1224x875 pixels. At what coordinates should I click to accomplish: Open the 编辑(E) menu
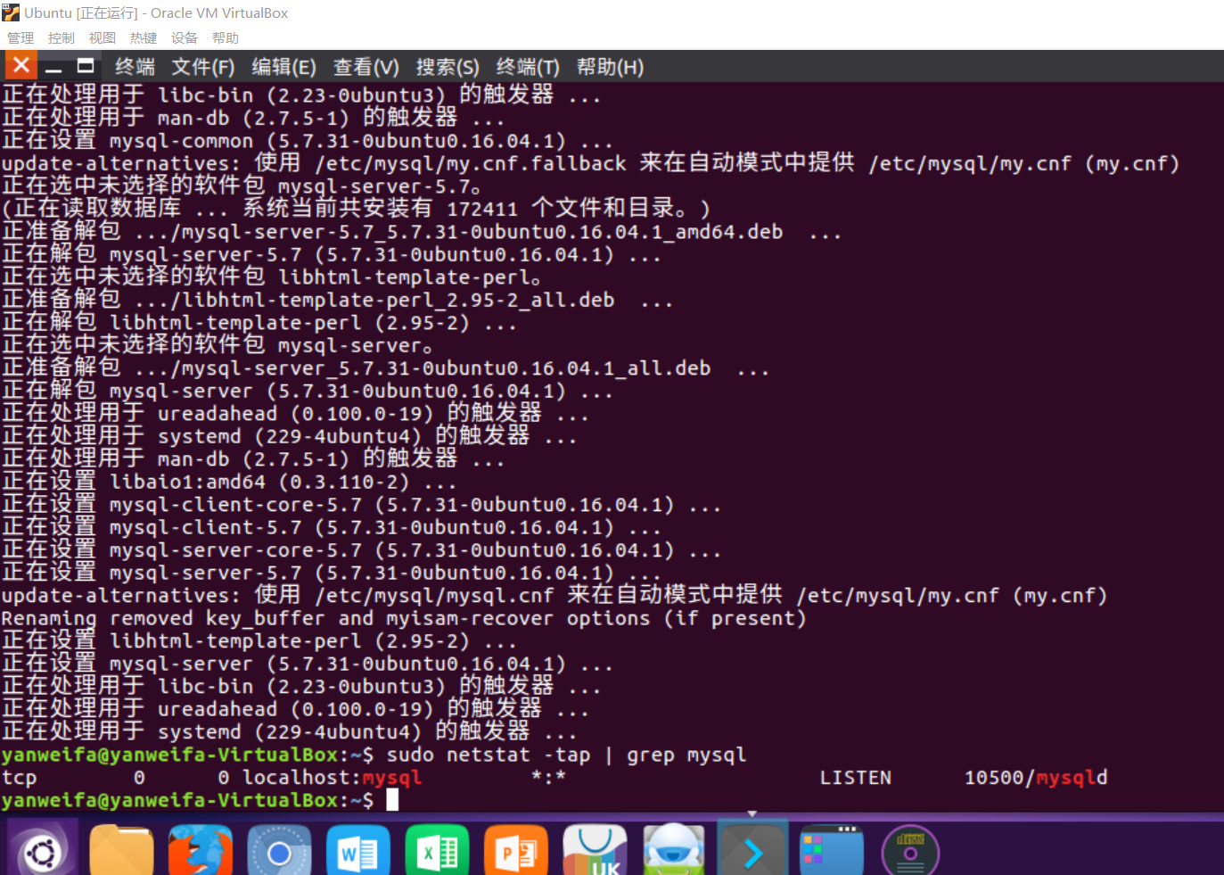283,67
